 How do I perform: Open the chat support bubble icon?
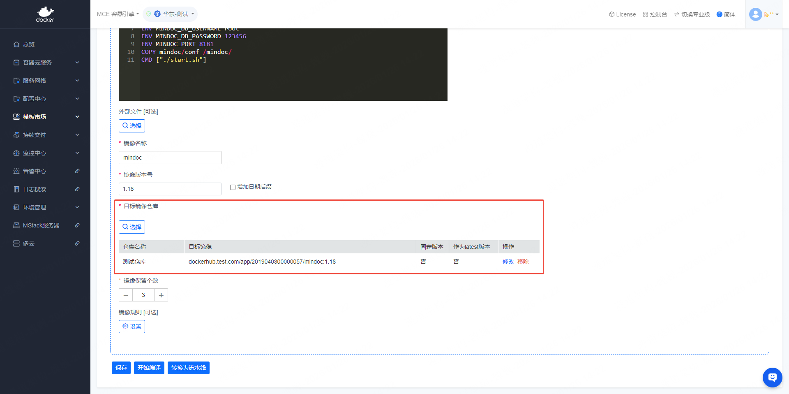(772, 377)
